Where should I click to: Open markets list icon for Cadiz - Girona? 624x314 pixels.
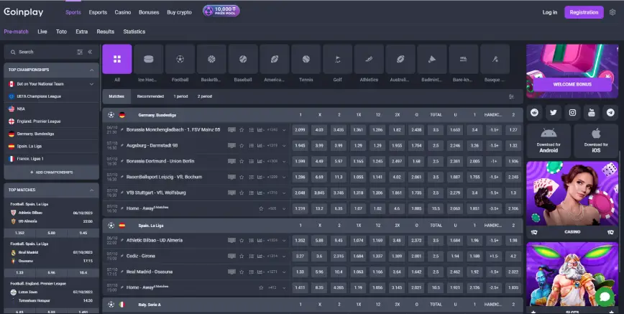click(x=251, y=257)
